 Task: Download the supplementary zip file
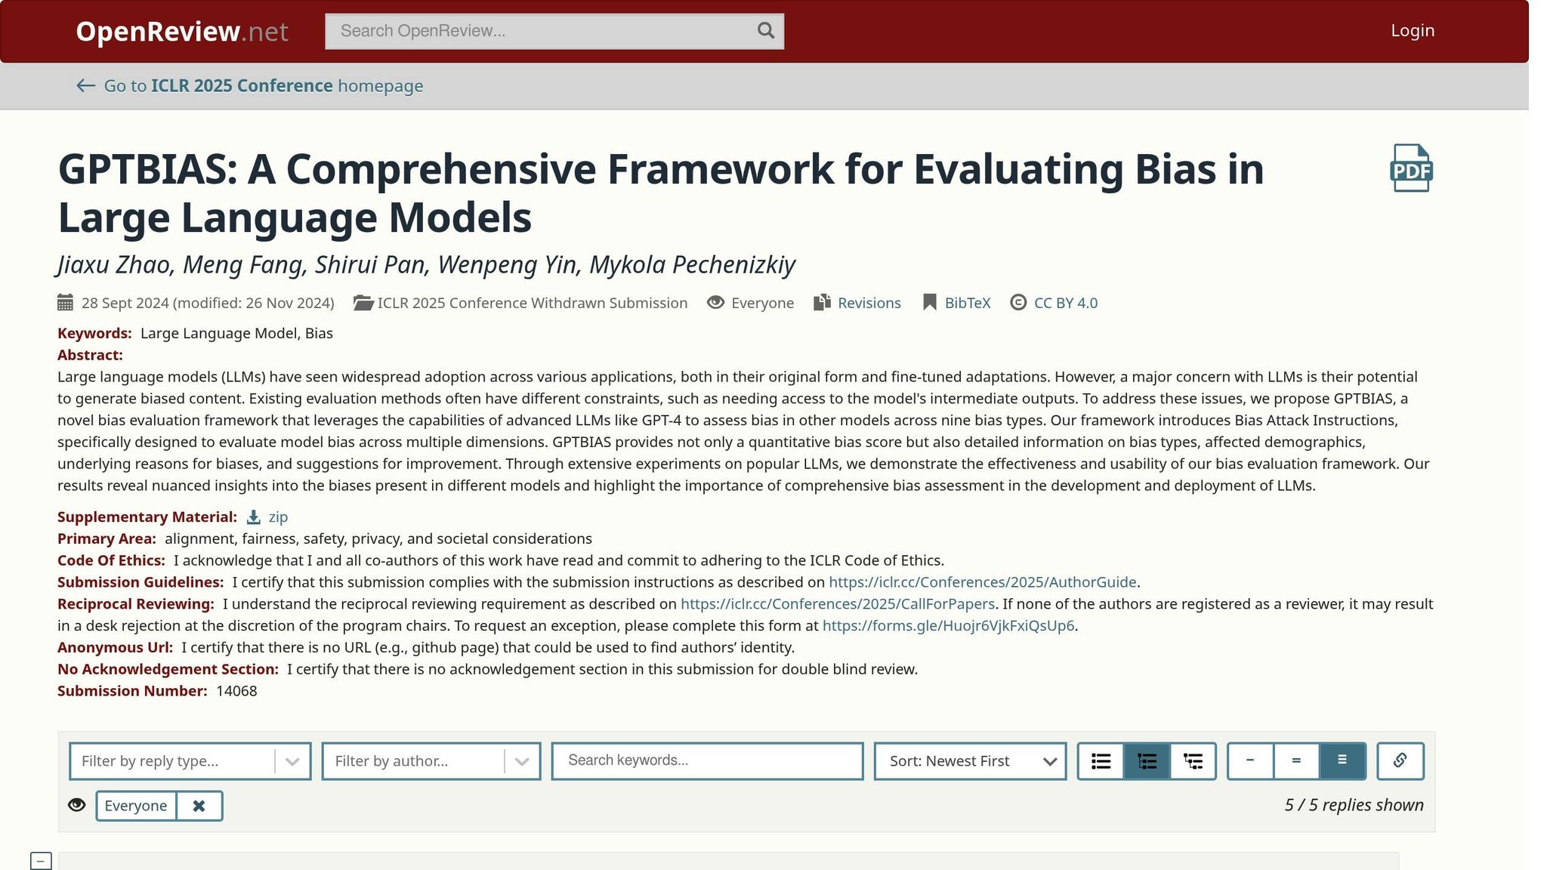click(277, 517)
